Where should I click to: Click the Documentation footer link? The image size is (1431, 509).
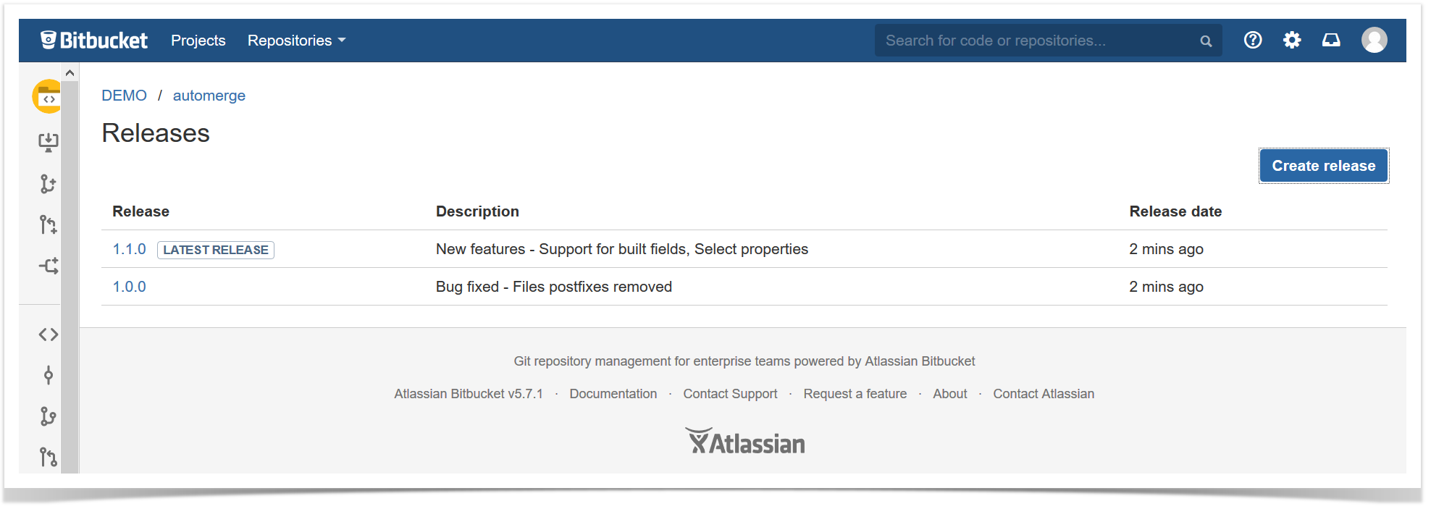point(613,394)
